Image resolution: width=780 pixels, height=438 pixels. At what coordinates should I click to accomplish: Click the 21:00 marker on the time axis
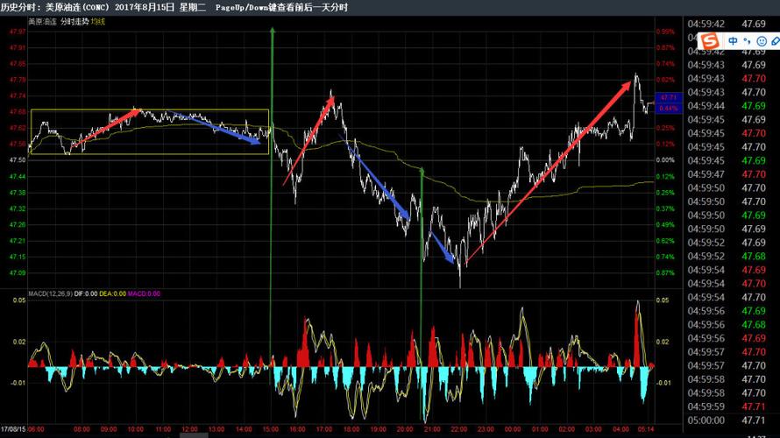tap(431, 429)
